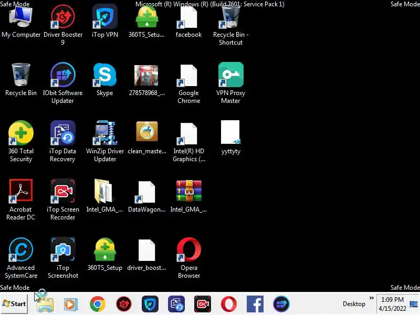Click the Show Desktop monitor icon in tray
The image size is (420, 315).
pos(414,304)
